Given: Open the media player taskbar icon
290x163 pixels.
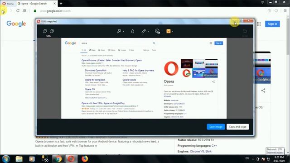Looking at the screenshot, I should (x=32, y=159).
